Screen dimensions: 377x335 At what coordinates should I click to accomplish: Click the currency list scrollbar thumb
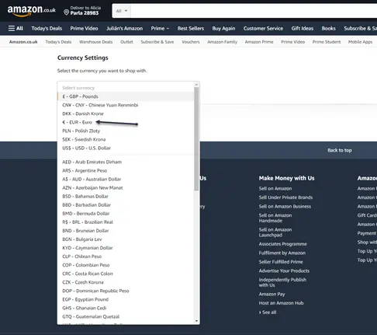pos(196,139)
